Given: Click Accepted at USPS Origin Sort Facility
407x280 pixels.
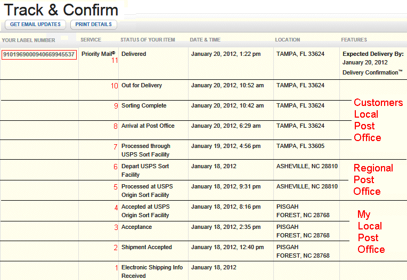Looking at the screenshot, I should 145,211.
